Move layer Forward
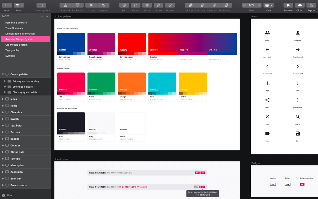Screen dimensions: 318x199 (65, 5)
